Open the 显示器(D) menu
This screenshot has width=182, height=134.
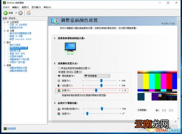coord(36,7)
